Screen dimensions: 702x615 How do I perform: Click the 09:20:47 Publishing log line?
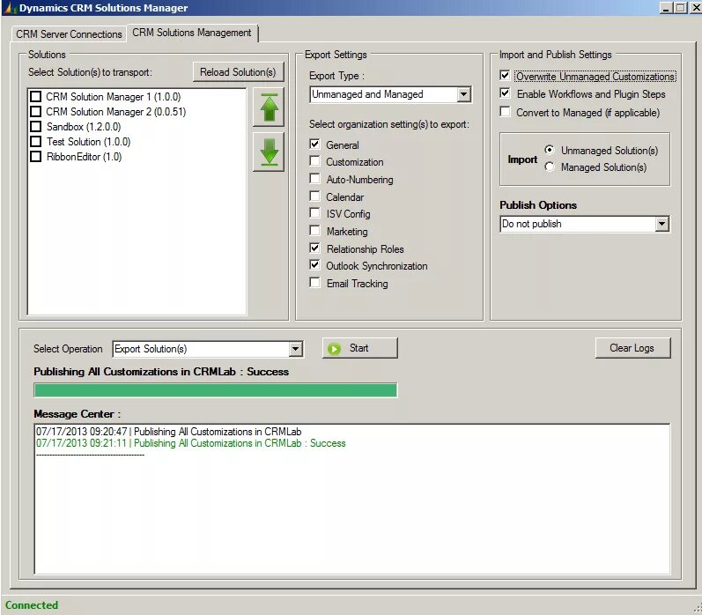(x=169, y=432)
